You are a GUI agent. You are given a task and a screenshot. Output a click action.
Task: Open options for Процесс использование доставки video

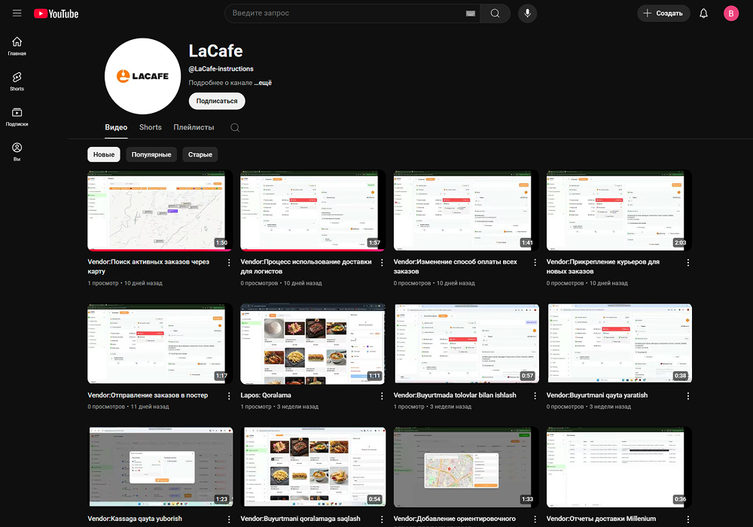point(382,263)
